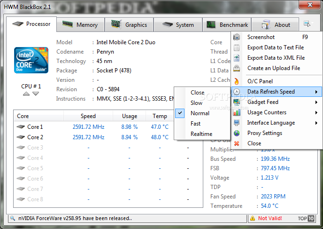The height and width of the screenshot is (229, 323).
Task: Click the flame icon for O/C Panel
Action: pos(237,81)
